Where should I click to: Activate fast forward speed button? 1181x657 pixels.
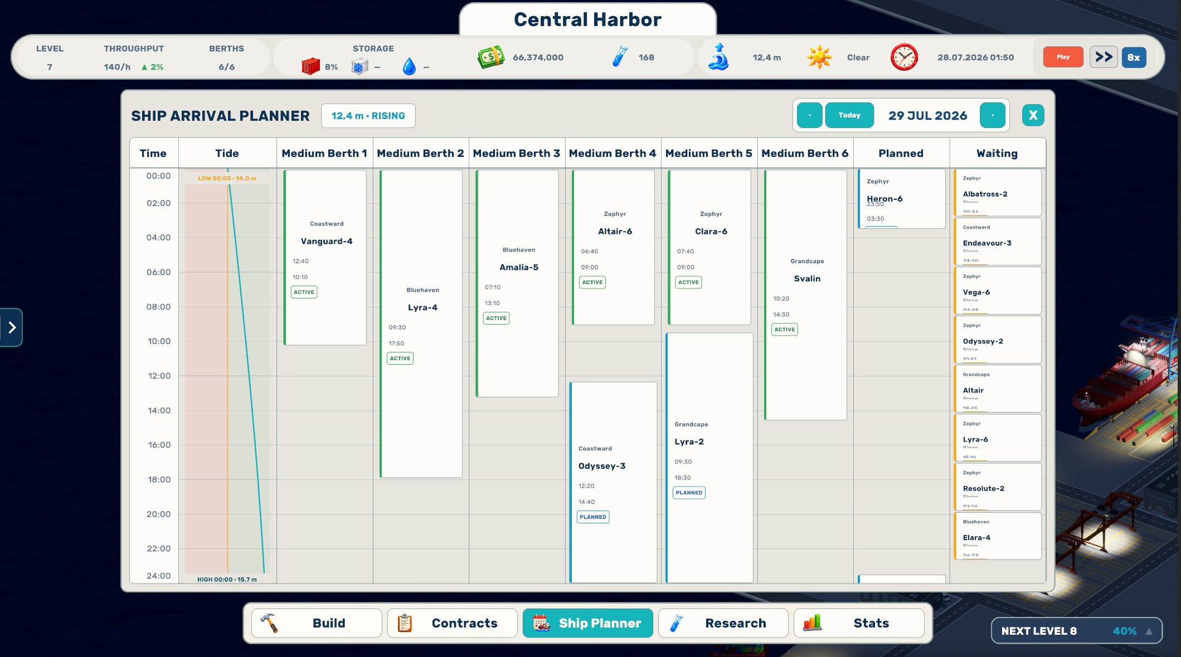(x=1104, y=57)
